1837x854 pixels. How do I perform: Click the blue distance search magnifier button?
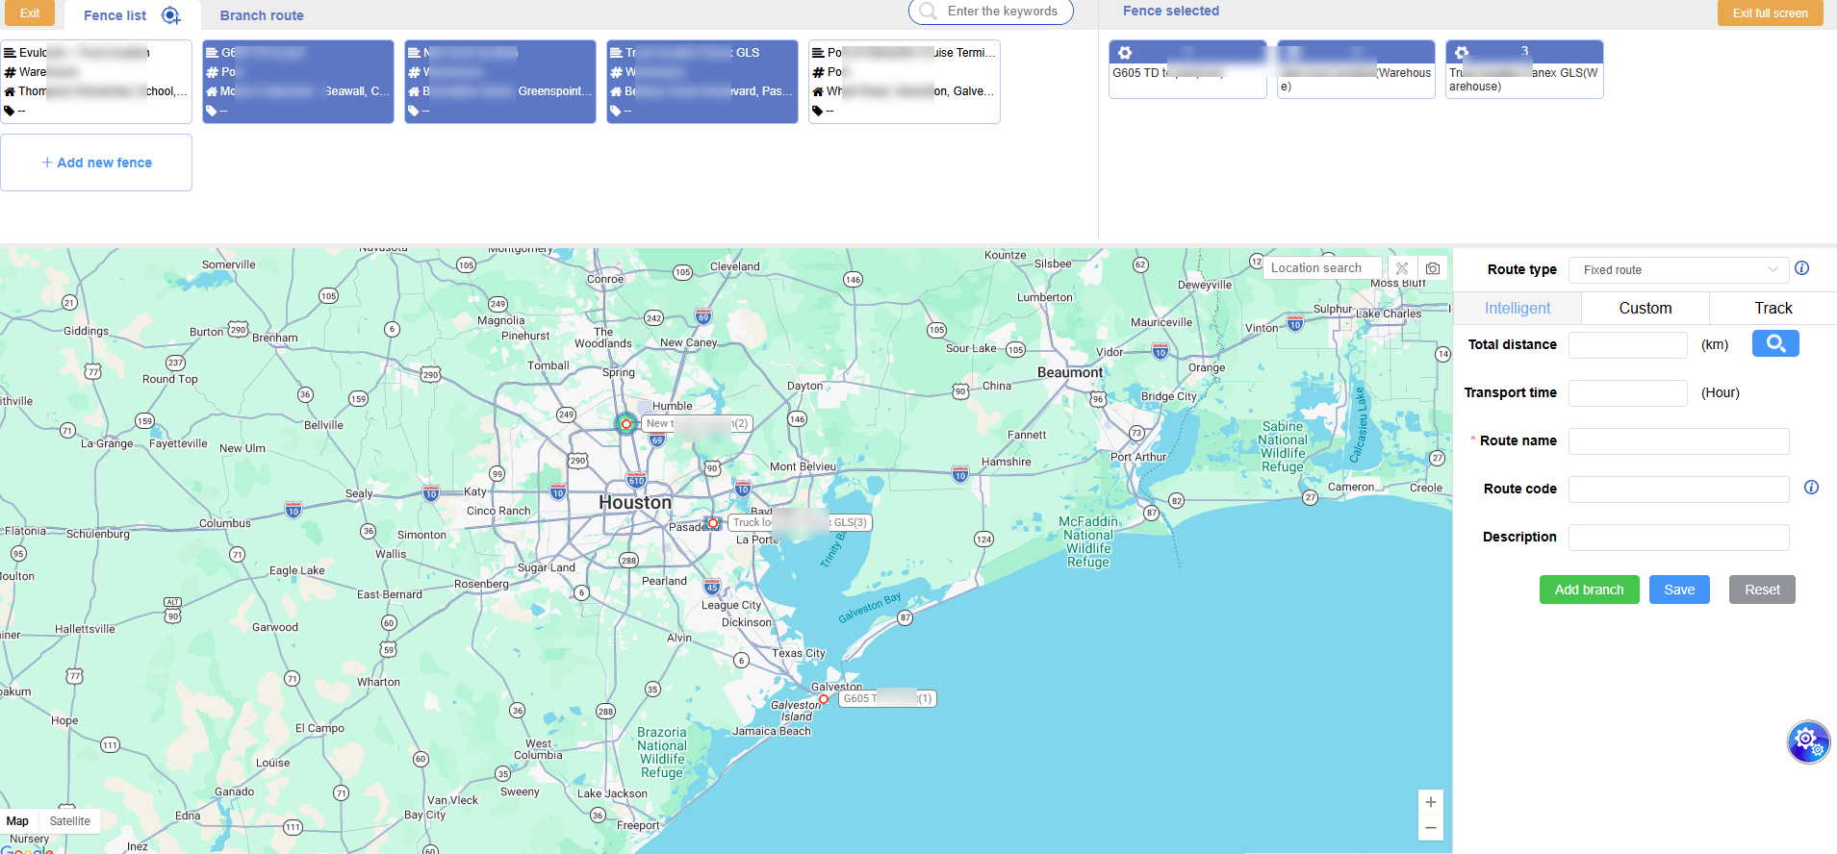[1774, 344]
